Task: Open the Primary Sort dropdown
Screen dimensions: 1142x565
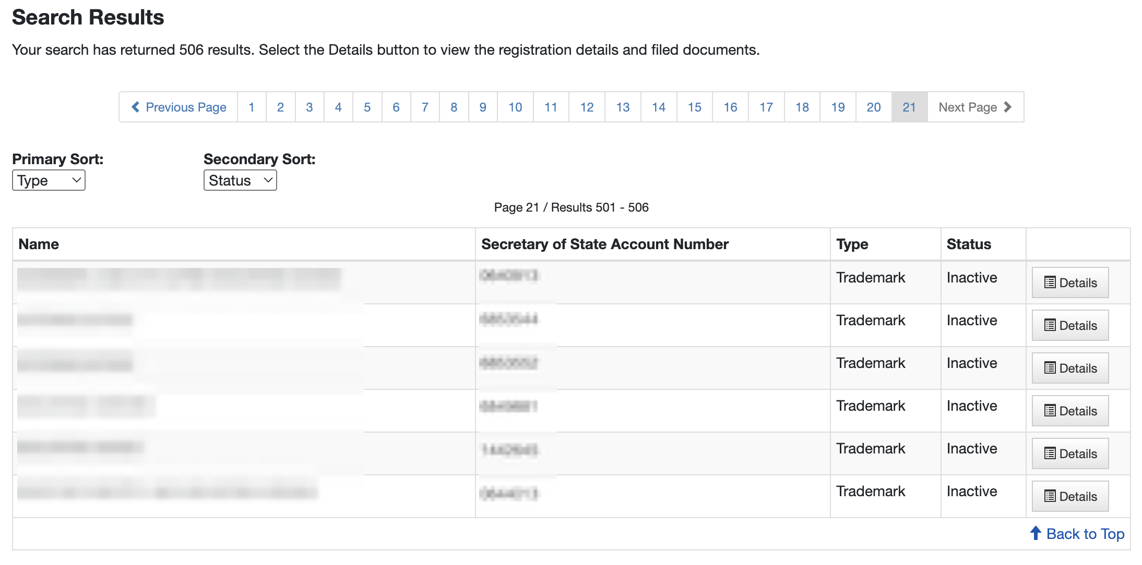Action: click(49, 180)
